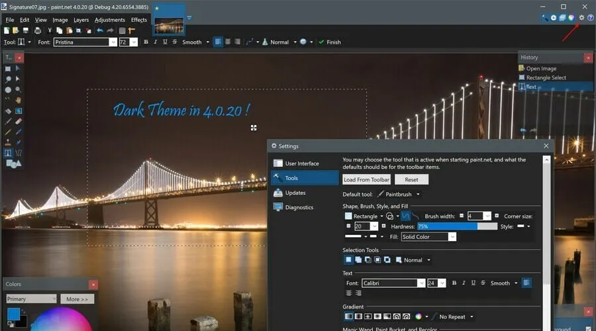Toggle pixel grid icon in toolbar
This screenshot has width=596, height=331.
click(x=122, y=30)
